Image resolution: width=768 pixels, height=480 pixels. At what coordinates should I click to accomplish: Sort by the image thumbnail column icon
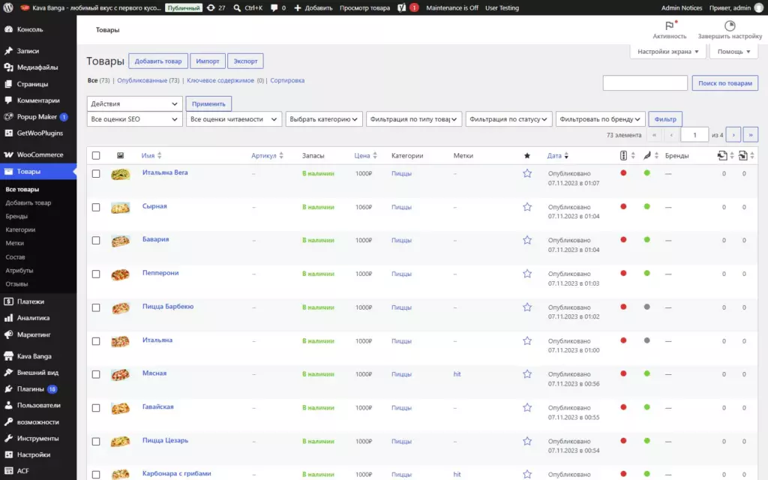pyautogui.click(x=120, y=156)
